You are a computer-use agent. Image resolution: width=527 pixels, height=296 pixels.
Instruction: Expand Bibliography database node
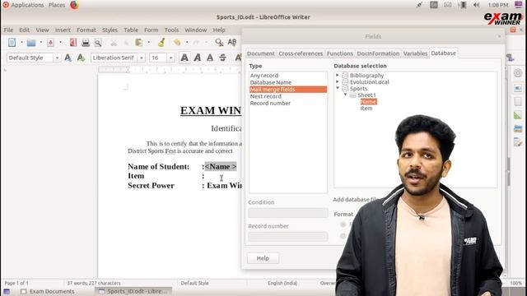[338, 75]
